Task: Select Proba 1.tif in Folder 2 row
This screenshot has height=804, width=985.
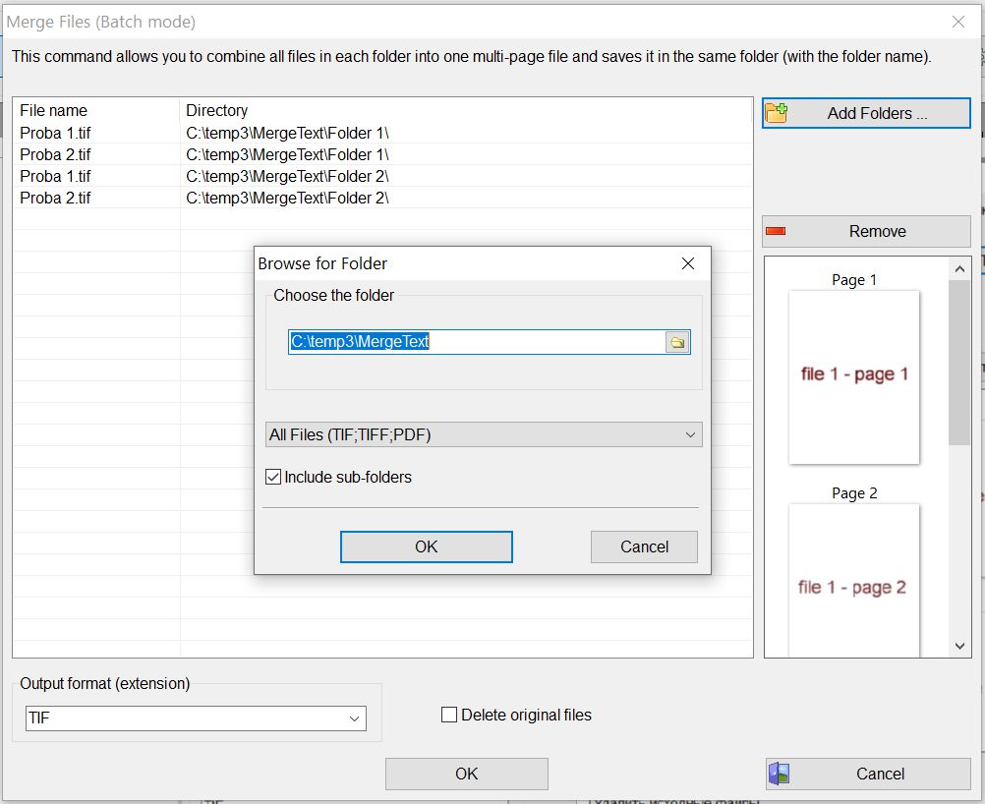Action: coord(382,176)
